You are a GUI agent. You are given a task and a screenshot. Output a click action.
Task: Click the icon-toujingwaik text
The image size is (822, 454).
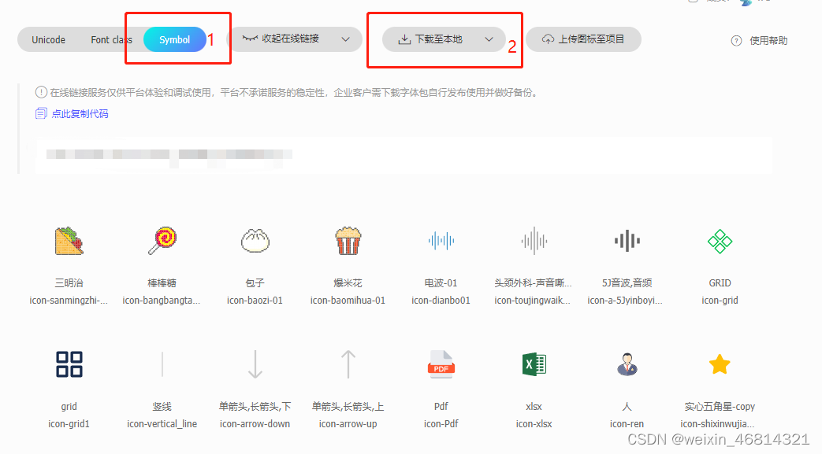[x=532, y=301]
